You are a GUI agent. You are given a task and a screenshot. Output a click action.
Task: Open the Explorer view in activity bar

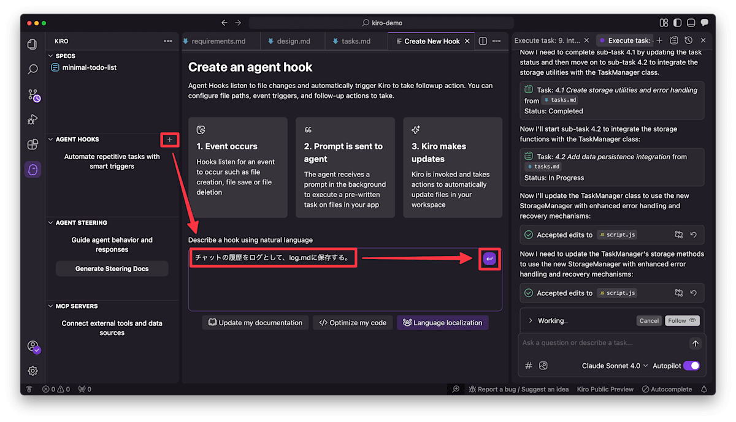(33, 44)
